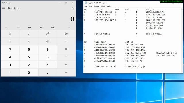Click the digit 3 key

[x=47, y=65]
